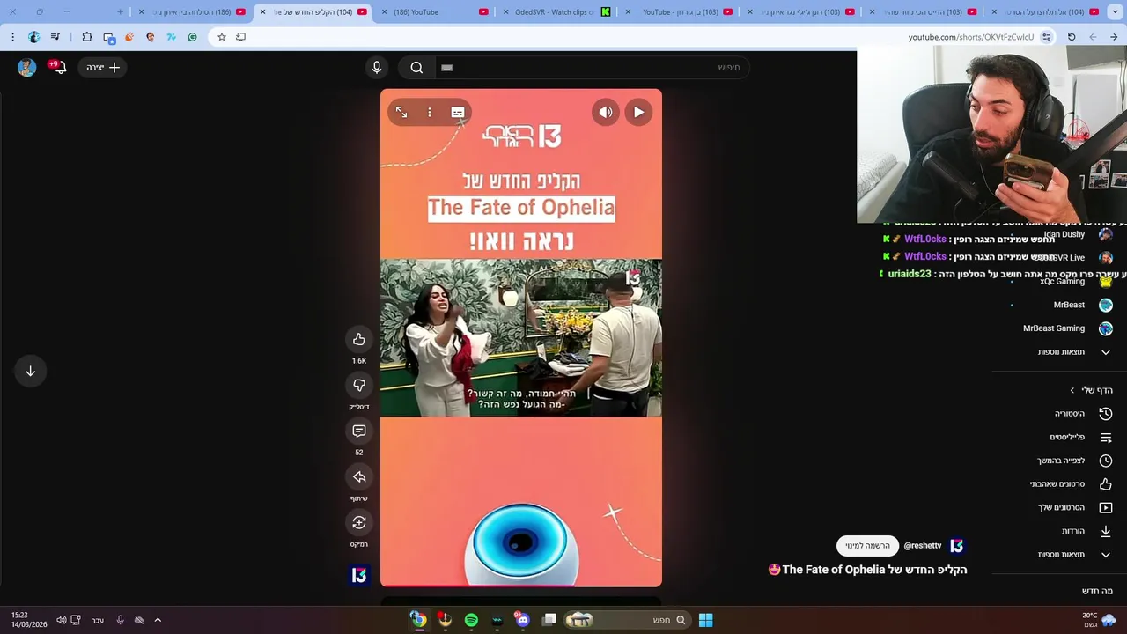Open reshet 13 channel avatar
Image resolution: width=1127 pixels, height=634 pixels.
[957, 546]
